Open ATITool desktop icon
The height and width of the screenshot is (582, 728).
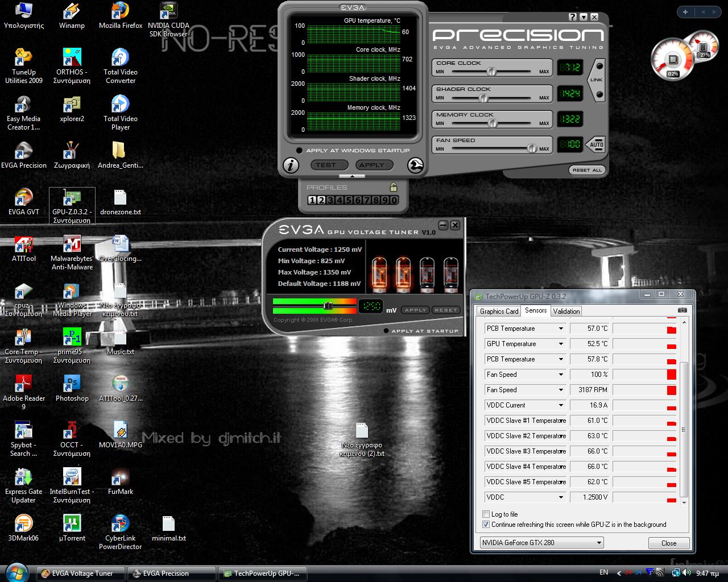point(24,249)
